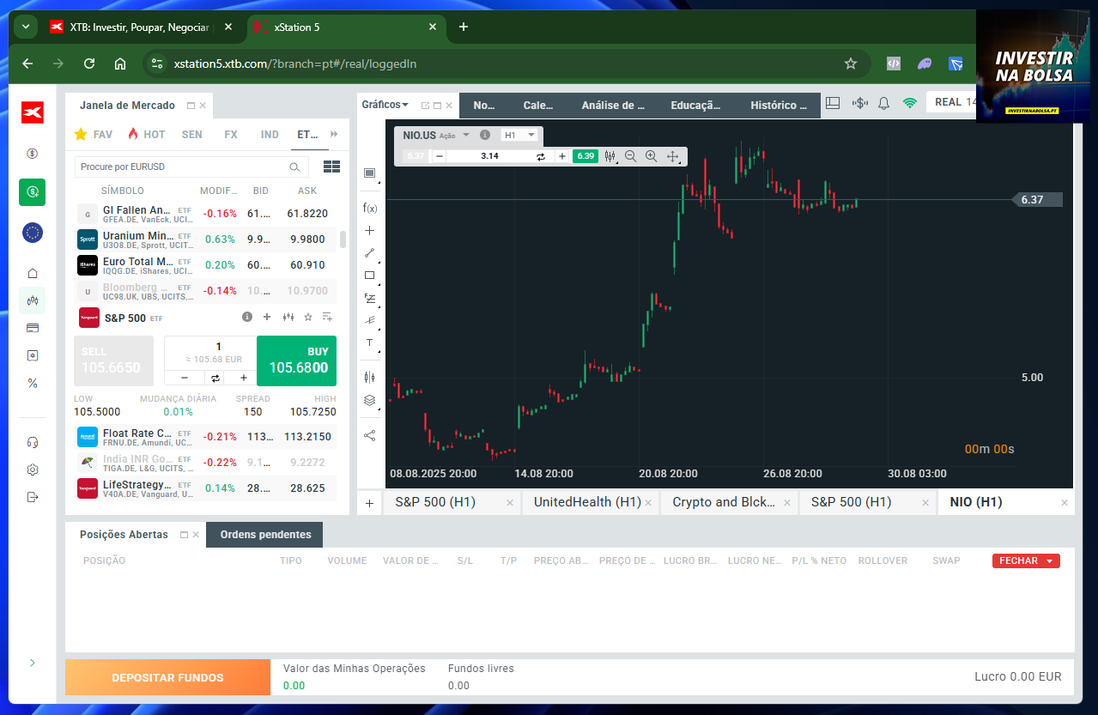Screen dimensions: 1098x715
Task: Add a new chart tab with plus
Action: pos(369,503)
